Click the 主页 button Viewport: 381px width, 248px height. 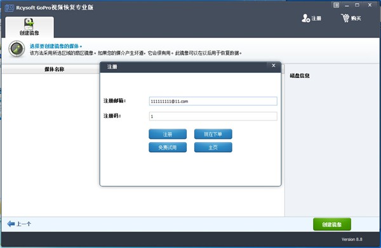(x=213, y=147)
